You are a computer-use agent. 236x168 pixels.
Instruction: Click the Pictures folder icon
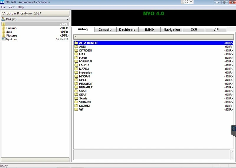coord(4,35)
